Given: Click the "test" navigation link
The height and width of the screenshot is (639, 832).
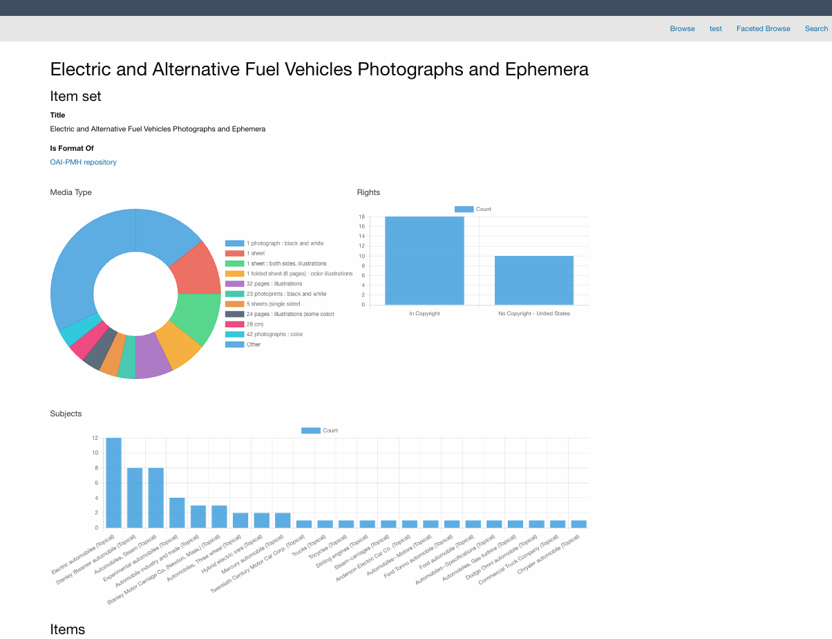Looking at the screenshot, I should point(715,28).
